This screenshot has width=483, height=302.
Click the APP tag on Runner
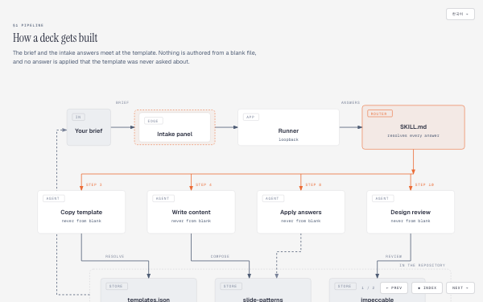pyautogui.click(x=250, y=117)
